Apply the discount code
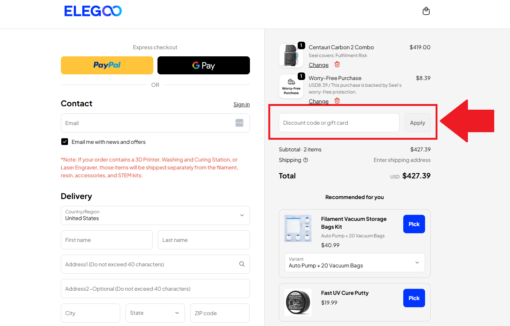Screen dimensions: 510x326 tap(417, 122)
